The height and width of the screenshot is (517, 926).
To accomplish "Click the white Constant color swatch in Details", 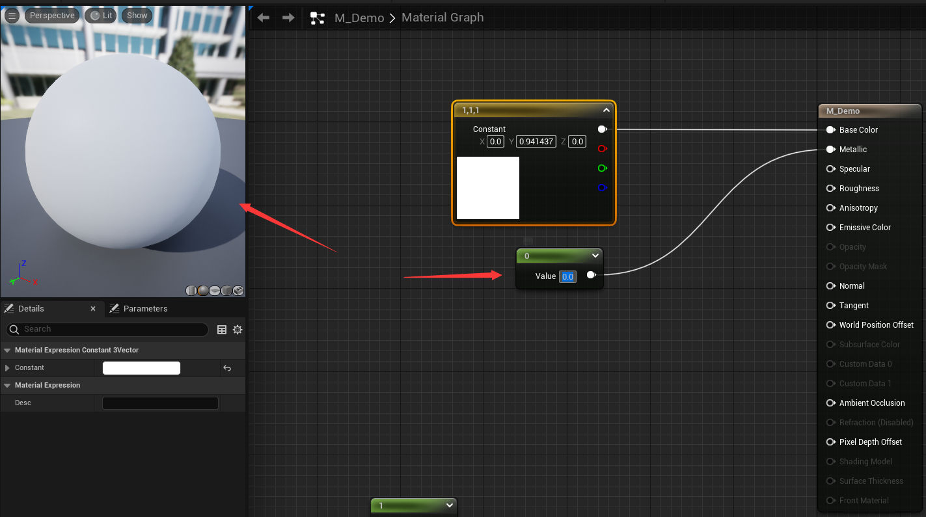I will click(141, 368).
